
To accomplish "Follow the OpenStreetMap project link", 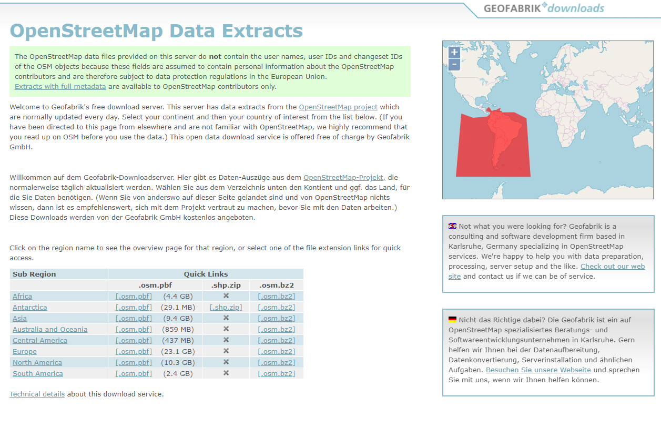I will pos(338,107).
